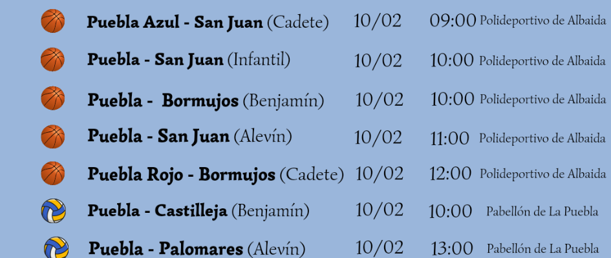Select basketball icon for Puebla Rojo - Bormujos
The image size is (611, 258).
52,174
